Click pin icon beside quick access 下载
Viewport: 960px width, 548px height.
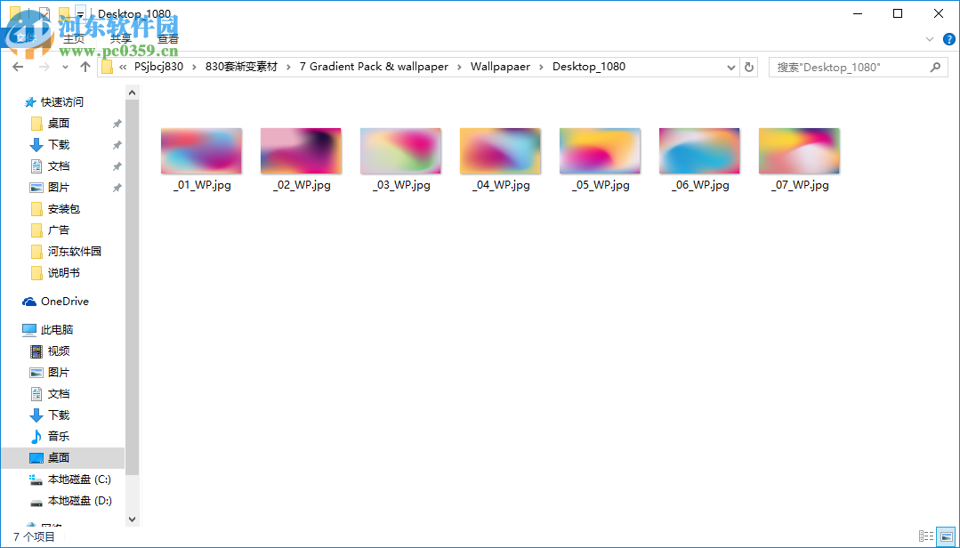117,145
